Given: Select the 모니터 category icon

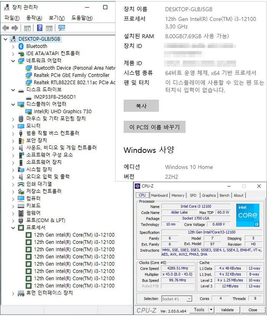Looking at the screenshot, I should click(x=21, y=126).
